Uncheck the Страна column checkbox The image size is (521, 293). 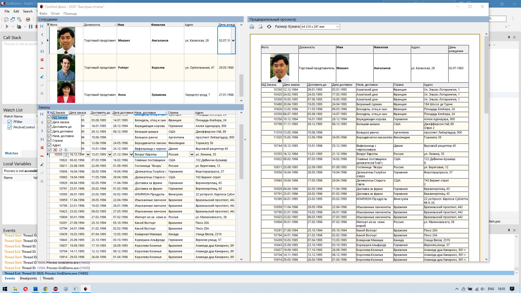pos(50,141)
